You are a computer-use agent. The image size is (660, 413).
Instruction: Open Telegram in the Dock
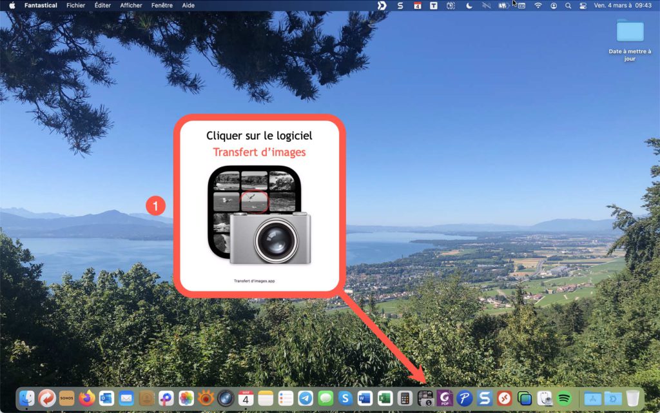tap(306, 398)
